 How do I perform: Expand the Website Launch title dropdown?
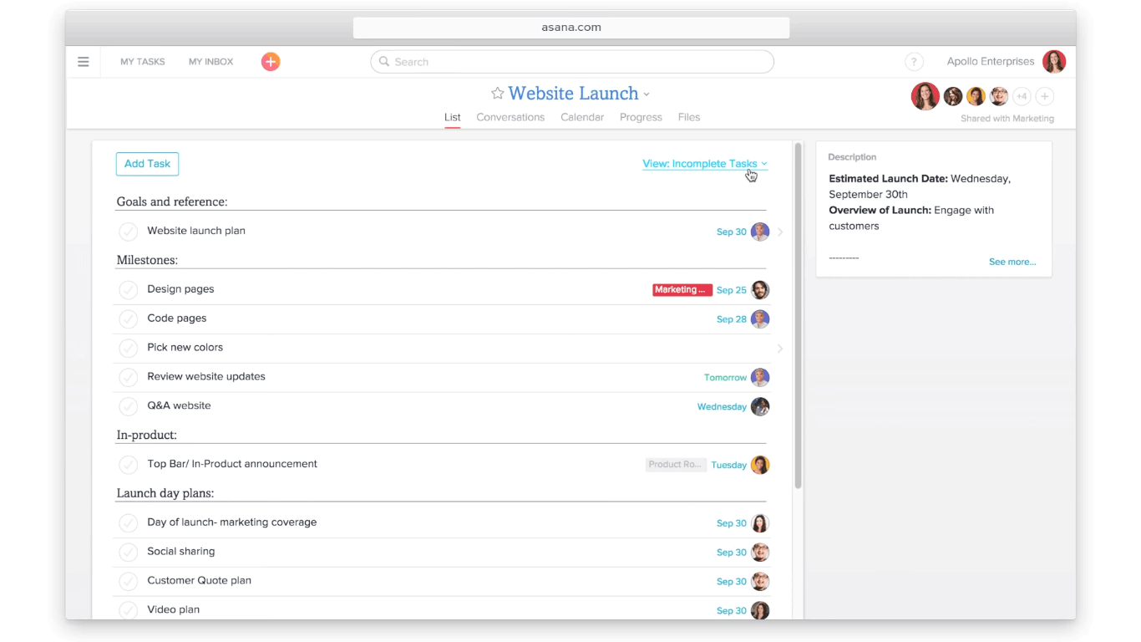coord(646,94)
